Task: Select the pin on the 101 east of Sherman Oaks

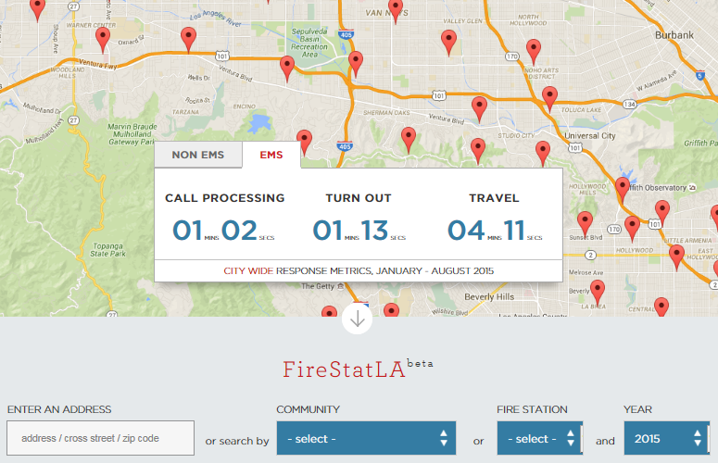Action: pos(479,110)
